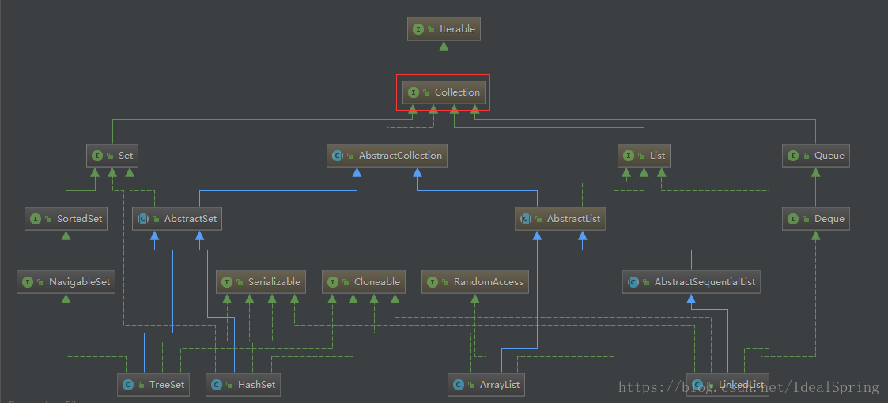Click the public lock icon on TreeSet
The width and height of the screenshot is (888, 403).
[141, 386]
